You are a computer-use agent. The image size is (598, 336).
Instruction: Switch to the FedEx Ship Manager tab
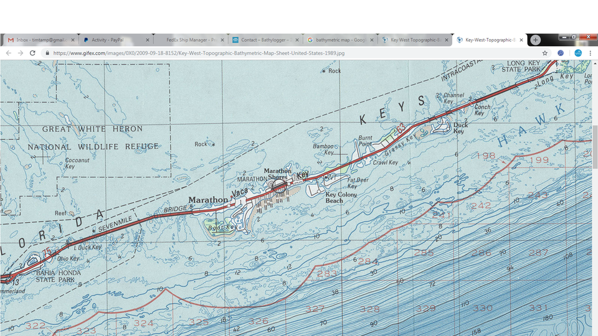pos(187,40)
